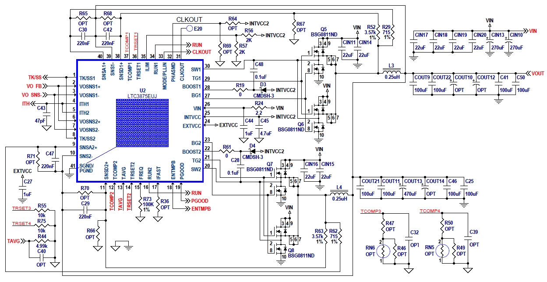Click the red TK/SS port label
This screenshot has height=282, width=547.
37,78
